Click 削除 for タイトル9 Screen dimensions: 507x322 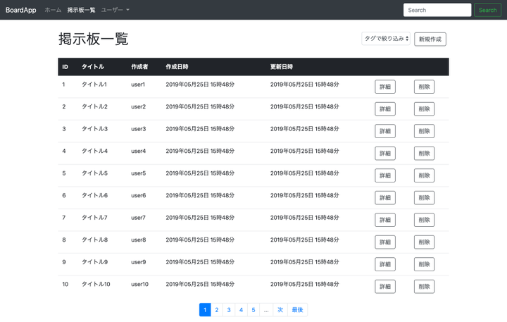coord(424,264)
